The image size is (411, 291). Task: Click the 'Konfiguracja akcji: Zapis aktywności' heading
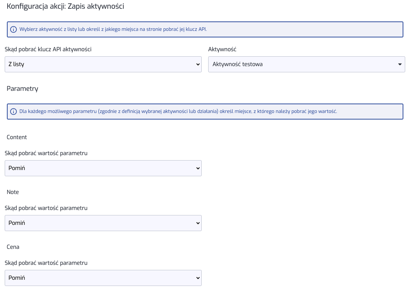click(66, 6)
